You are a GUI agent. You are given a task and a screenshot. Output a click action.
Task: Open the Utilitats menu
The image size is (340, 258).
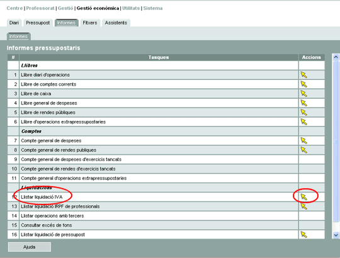(131, 8)
